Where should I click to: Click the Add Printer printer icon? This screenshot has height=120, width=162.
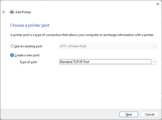(12, 12)
